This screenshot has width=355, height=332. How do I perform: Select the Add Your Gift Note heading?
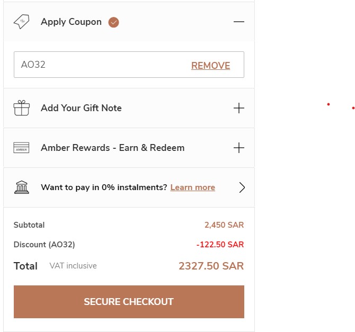click(x=81, y=108)
